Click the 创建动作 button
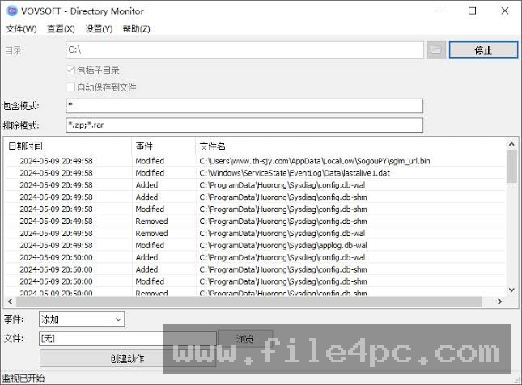 [128, 358]
